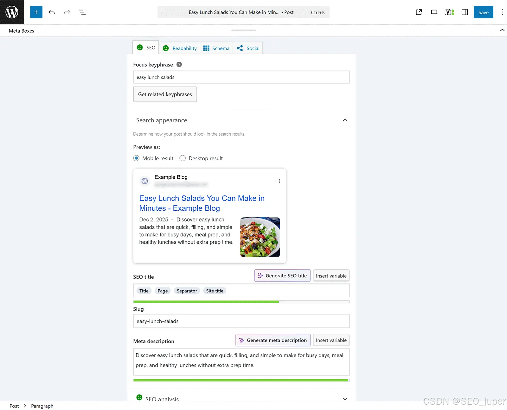Screen dimensions: 507x410
Task: Open the Schema tab
Action: pos(216,48)
